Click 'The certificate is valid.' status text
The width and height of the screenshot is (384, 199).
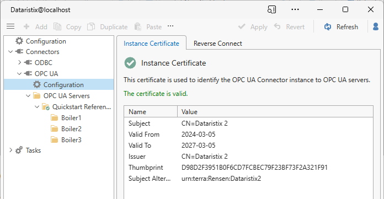tap(156, 94)
